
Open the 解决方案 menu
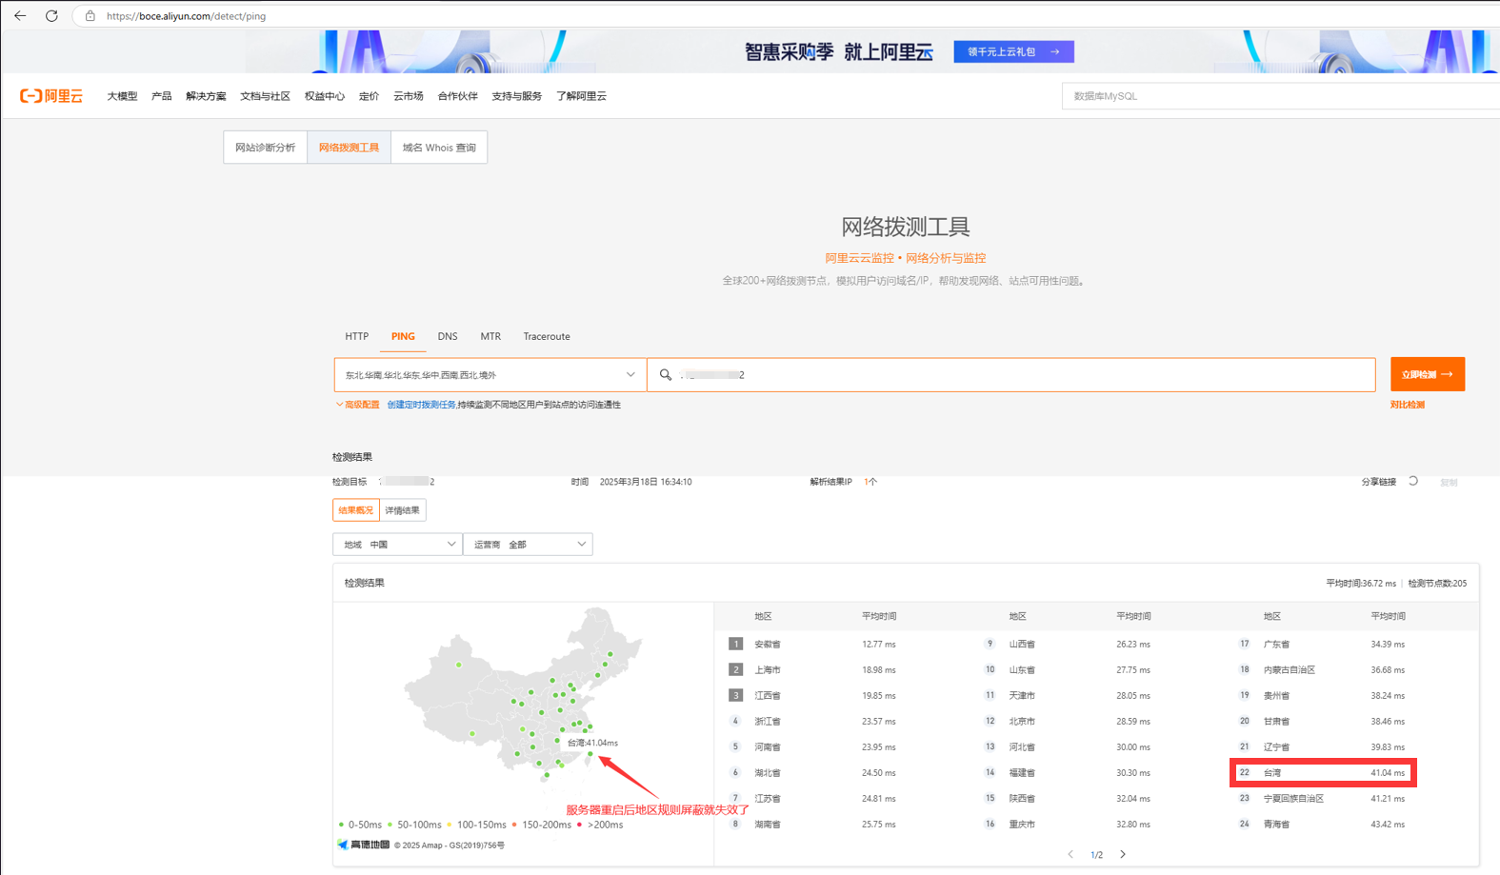(x=206, y=96)
